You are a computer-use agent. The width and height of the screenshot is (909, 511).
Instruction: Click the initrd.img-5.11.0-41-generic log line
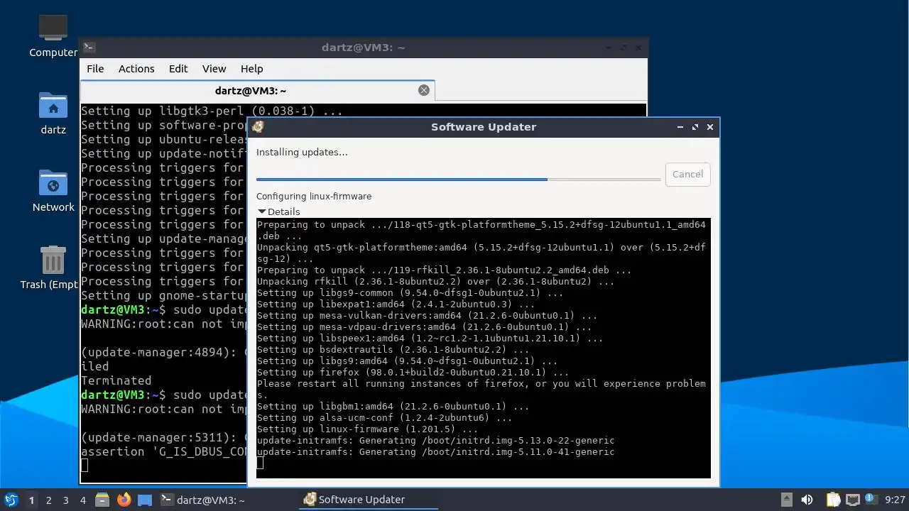(435, 452)
